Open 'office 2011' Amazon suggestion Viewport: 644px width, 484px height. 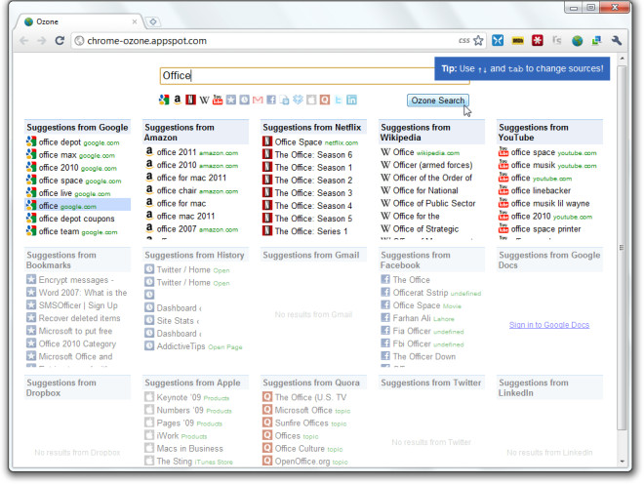point(196,152)
